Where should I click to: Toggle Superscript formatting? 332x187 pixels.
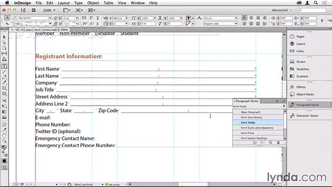pos(91,18)
